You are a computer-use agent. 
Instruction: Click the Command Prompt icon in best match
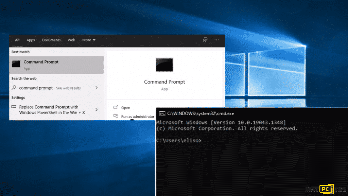coord(16,64)
